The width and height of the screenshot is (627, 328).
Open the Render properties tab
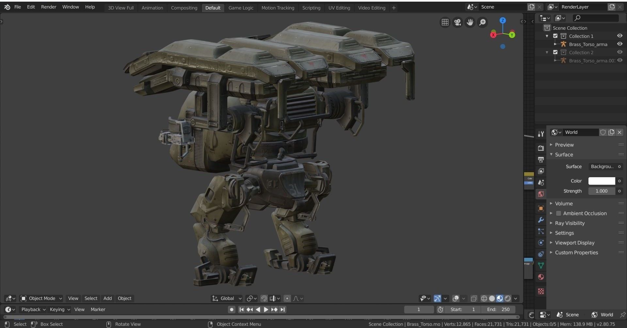(541, 148)
